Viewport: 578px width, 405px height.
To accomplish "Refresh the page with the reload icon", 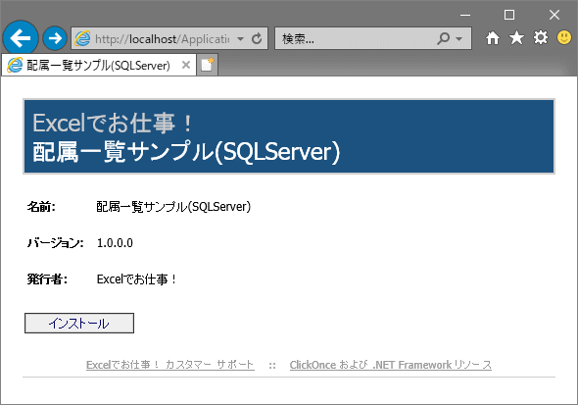I will (257, 38).
